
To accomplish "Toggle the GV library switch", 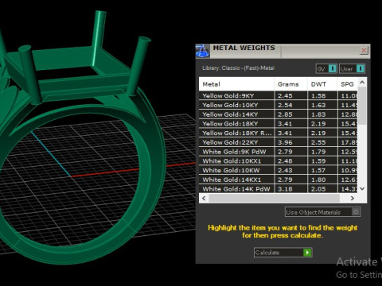I will click(326, 69).
